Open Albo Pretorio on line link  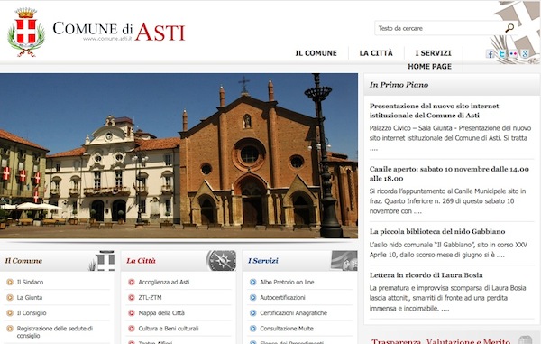pos(287,282)
